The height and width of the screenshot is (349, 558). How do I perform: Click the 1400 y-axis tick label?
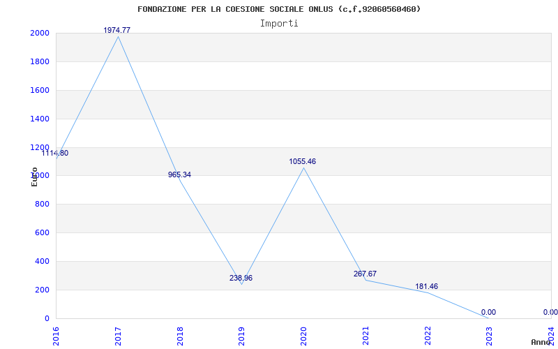[x=40, y=119]
